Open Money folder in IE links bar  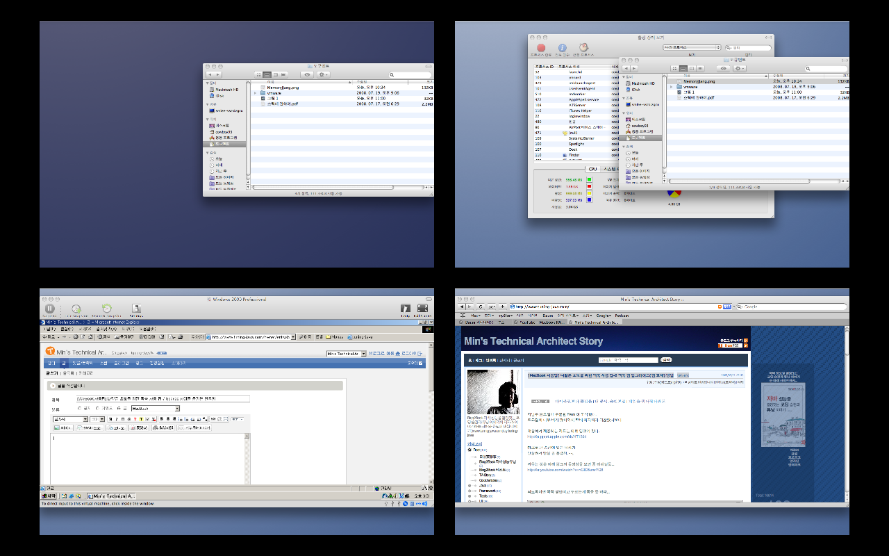point(336,336)
